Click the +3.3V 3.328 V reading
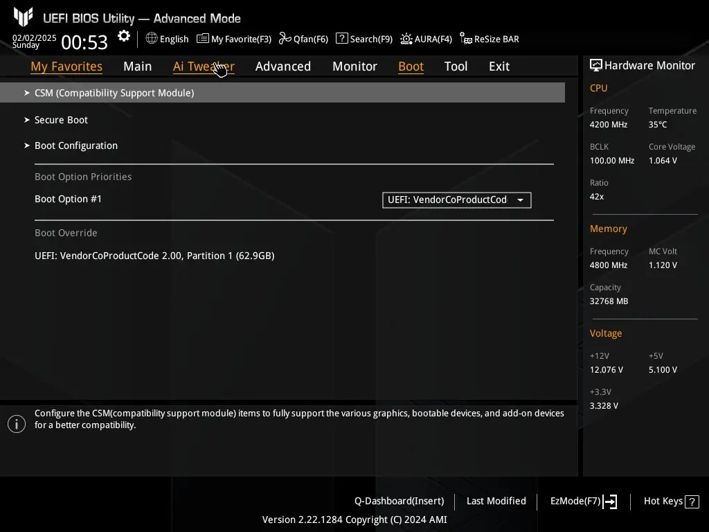Screen dimensions: 709x532 pyautogui.click(x=604, y=406)
